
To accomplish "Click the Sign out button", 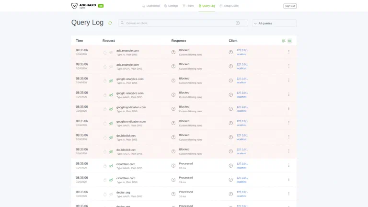I will [x=290, y=6].
